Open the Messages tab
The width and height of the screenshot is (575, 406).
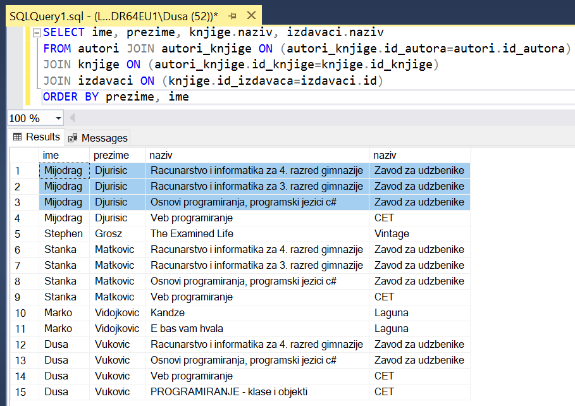(98, 138)
